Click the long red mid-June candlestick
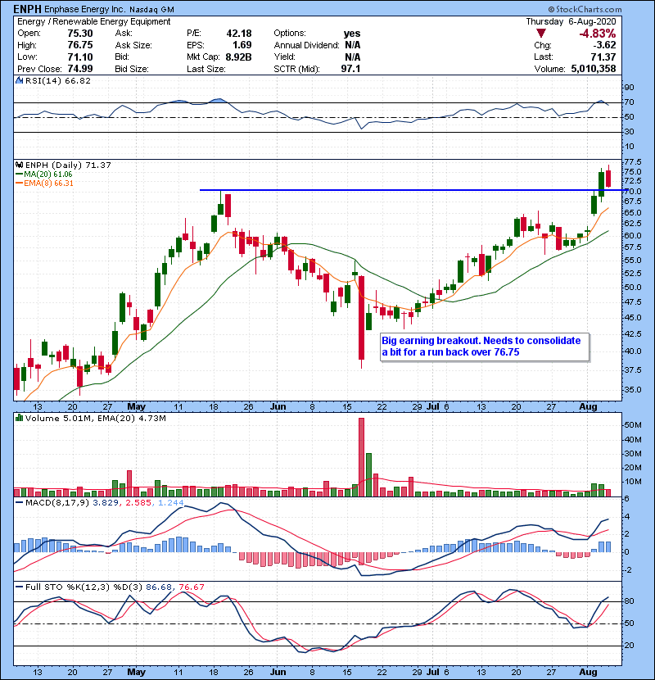This screenshot has width=655, height=680. click(x=362, y=322)
